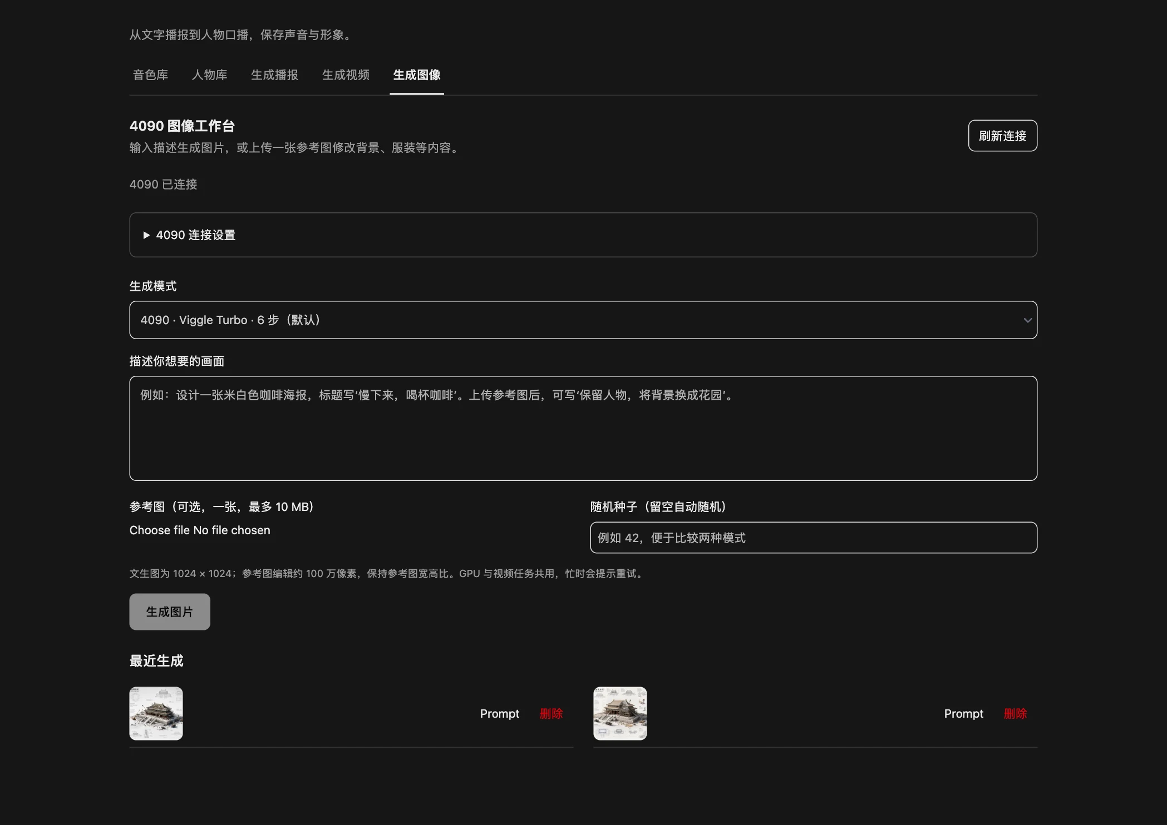The height and width of the screenshot is (825, 1167).
Task: Open the second recent generation thumbnail
Action: [x=620, y=713]
